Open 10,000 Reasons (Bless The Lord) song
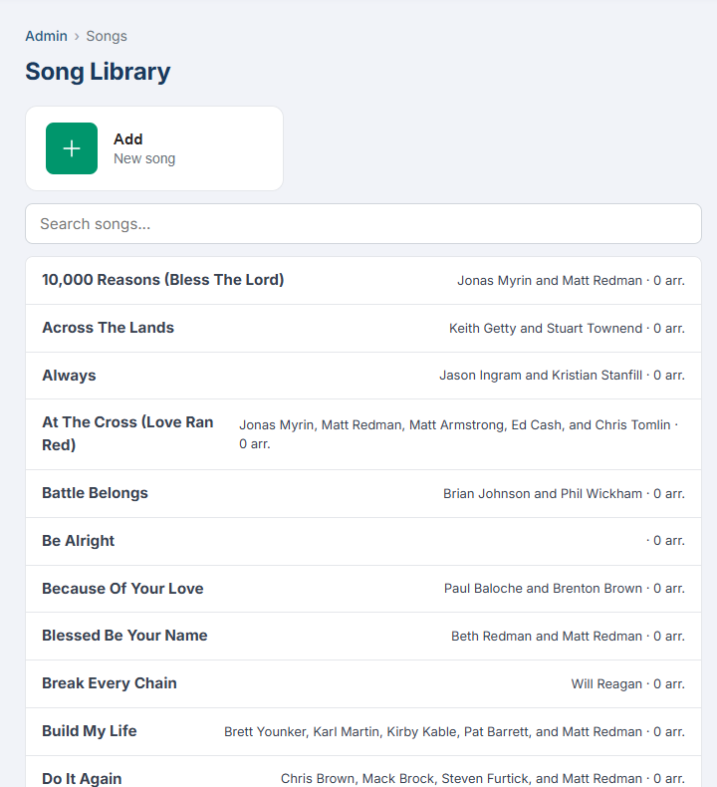Image resolution: width=717 pixels, height=787 pixels. coord(363,280)
